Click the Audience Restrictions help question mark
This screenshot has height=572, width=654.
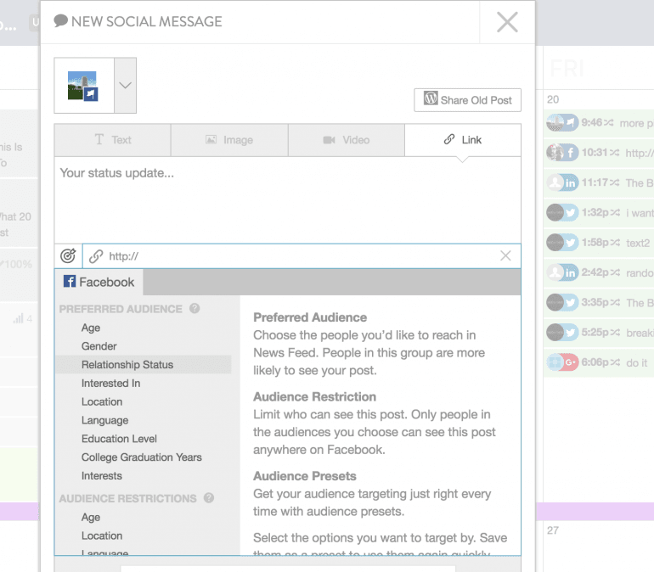coord(209,498)
